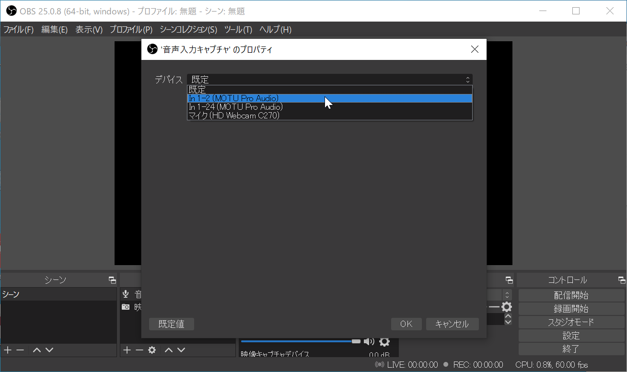Viewport: 627px width, 372px height.
Task: Open the ファイル(F) menu
Action: pos(19,30)
